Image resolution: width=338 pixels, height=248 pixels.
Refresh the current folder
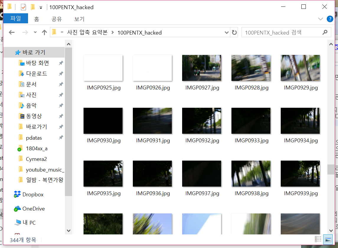[x=234, y=32]
